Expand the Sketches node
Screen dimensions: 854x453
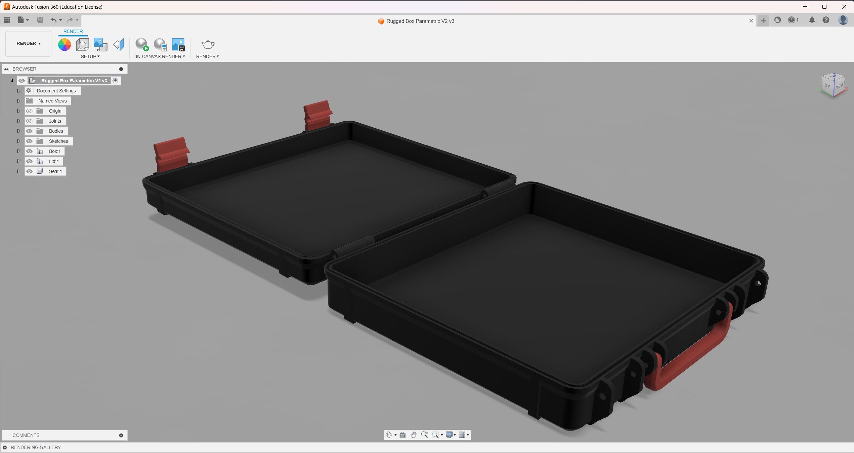(x=19, y=141)
